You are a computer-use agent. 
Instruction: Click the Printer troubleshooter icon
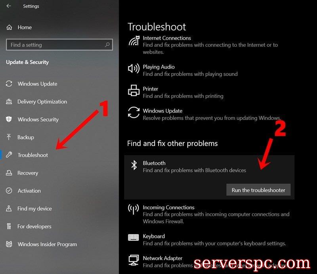[134, 90]
